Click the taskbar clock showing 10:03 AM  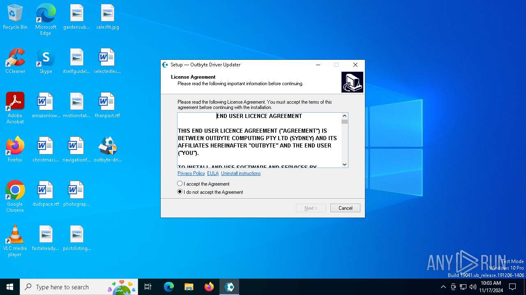click(x=491, y=287)
